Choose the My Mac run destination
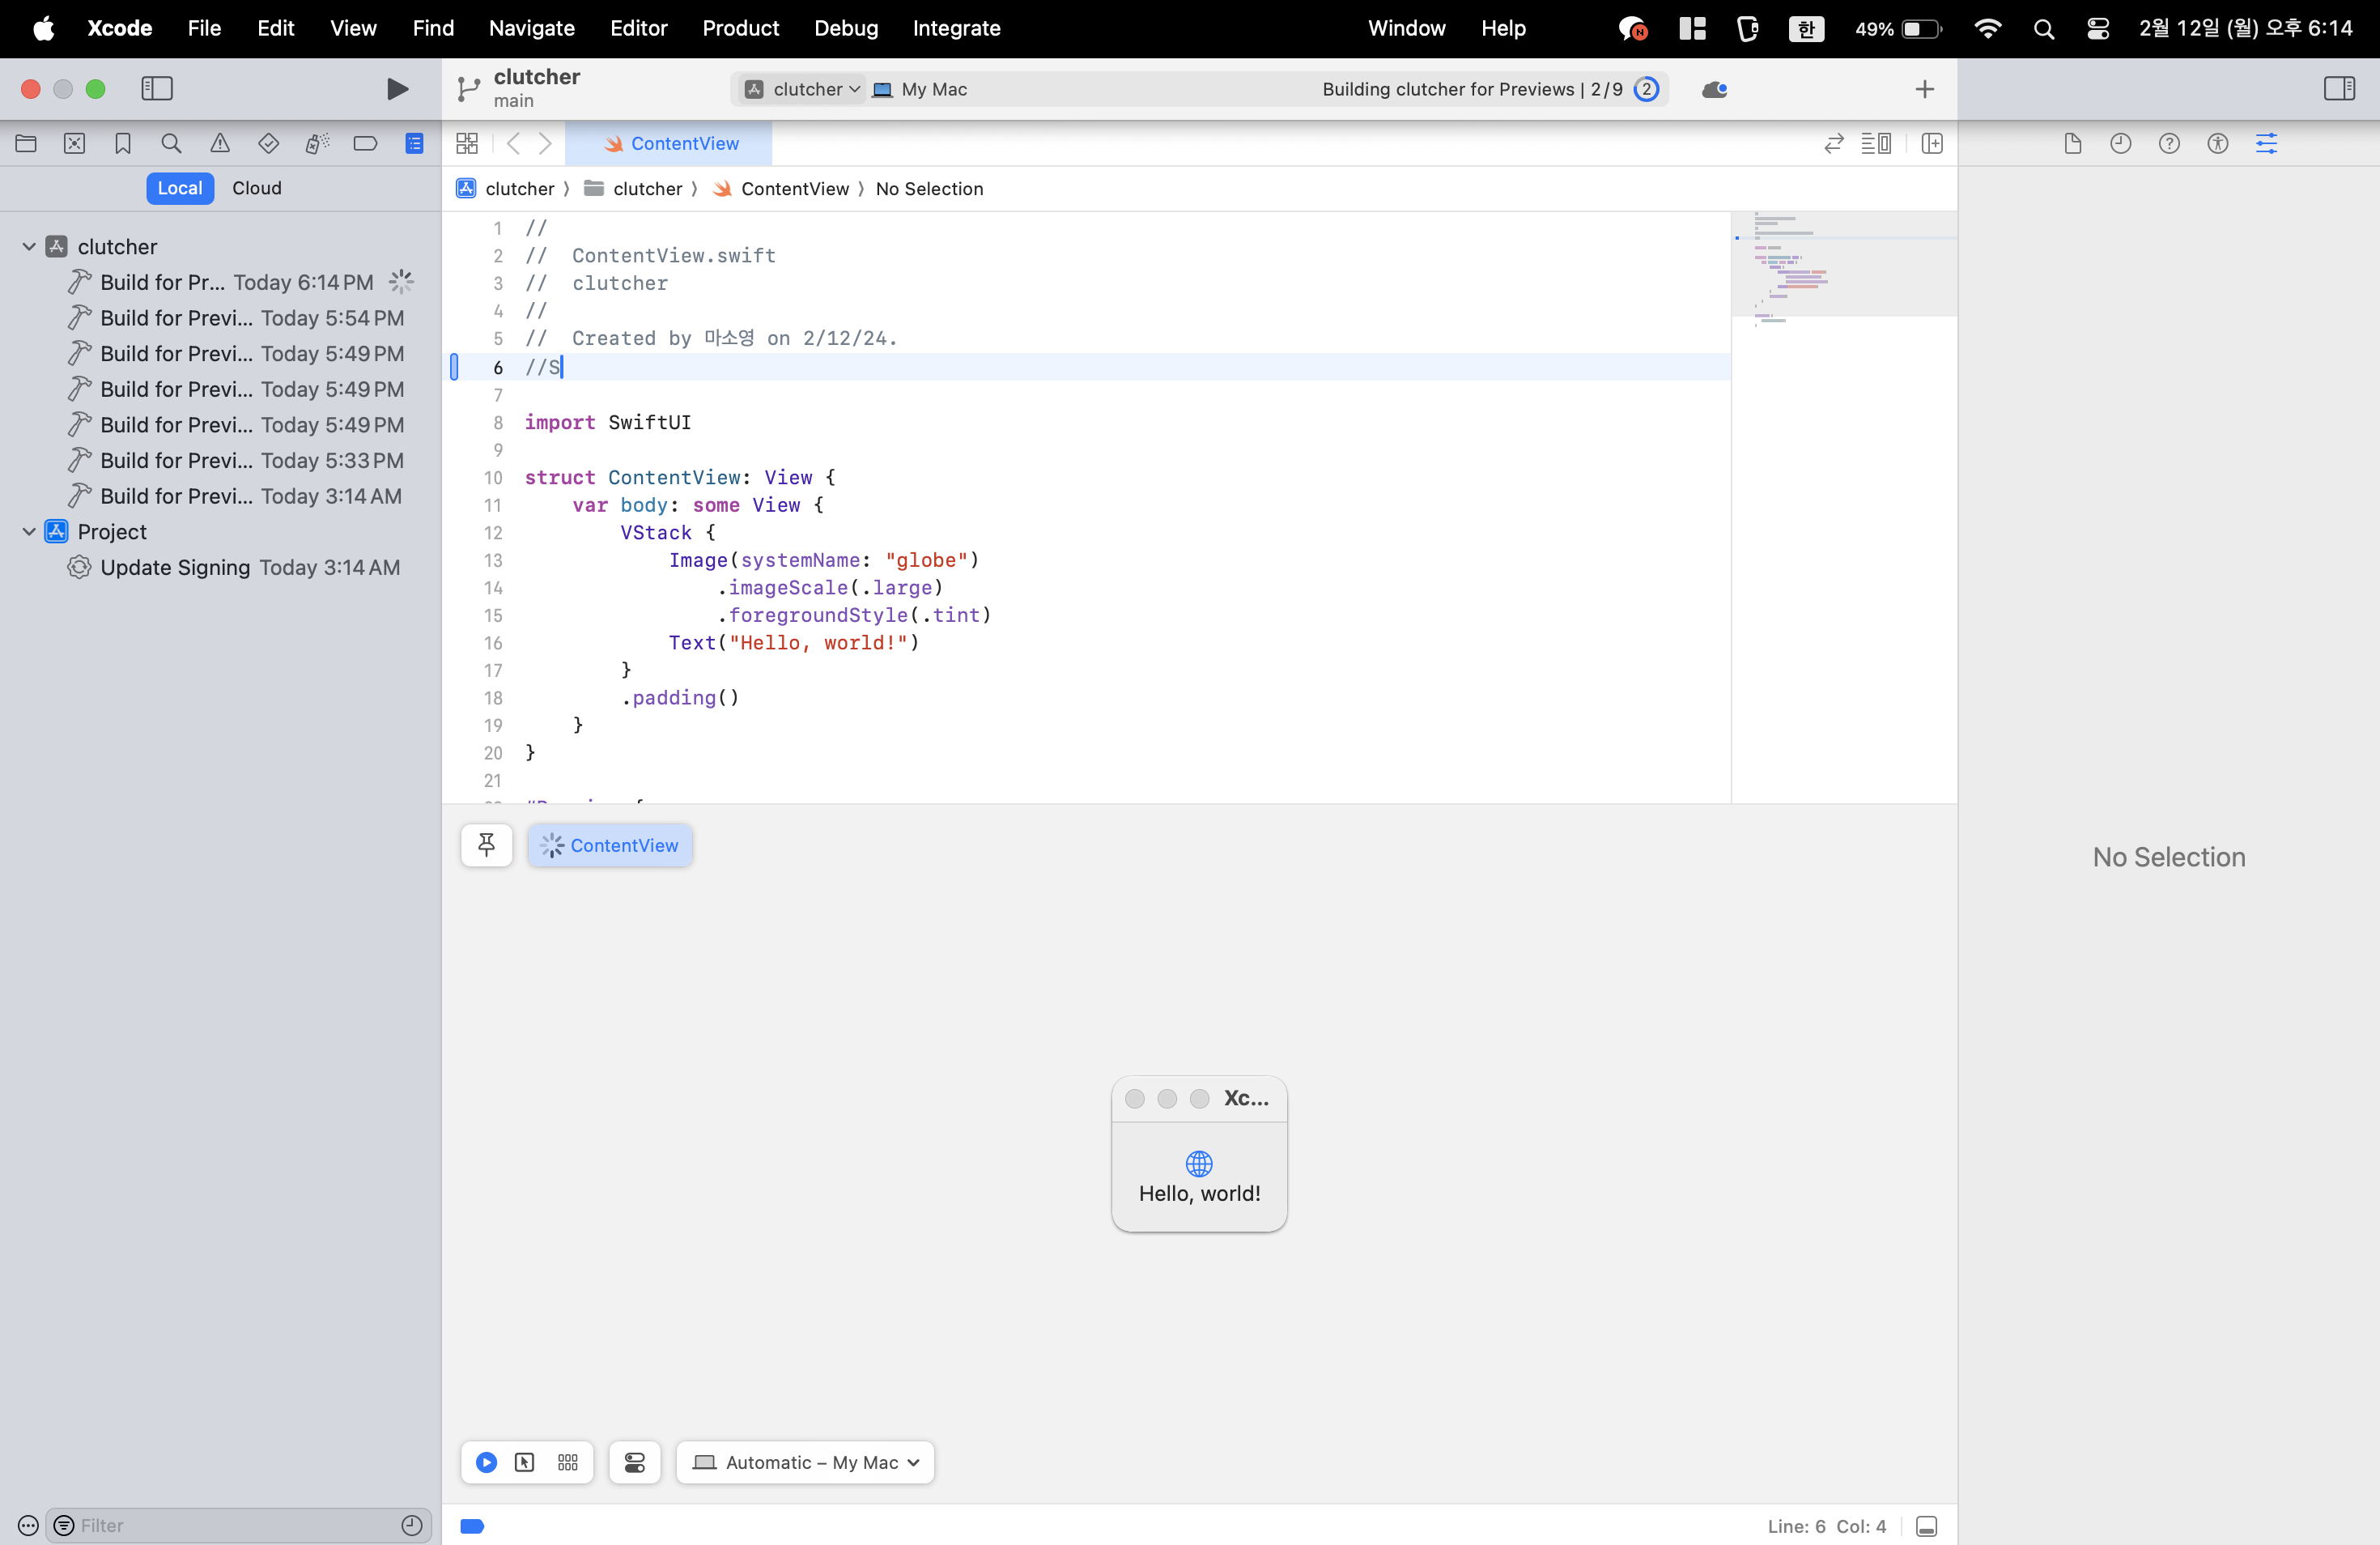 pos(920,89)
